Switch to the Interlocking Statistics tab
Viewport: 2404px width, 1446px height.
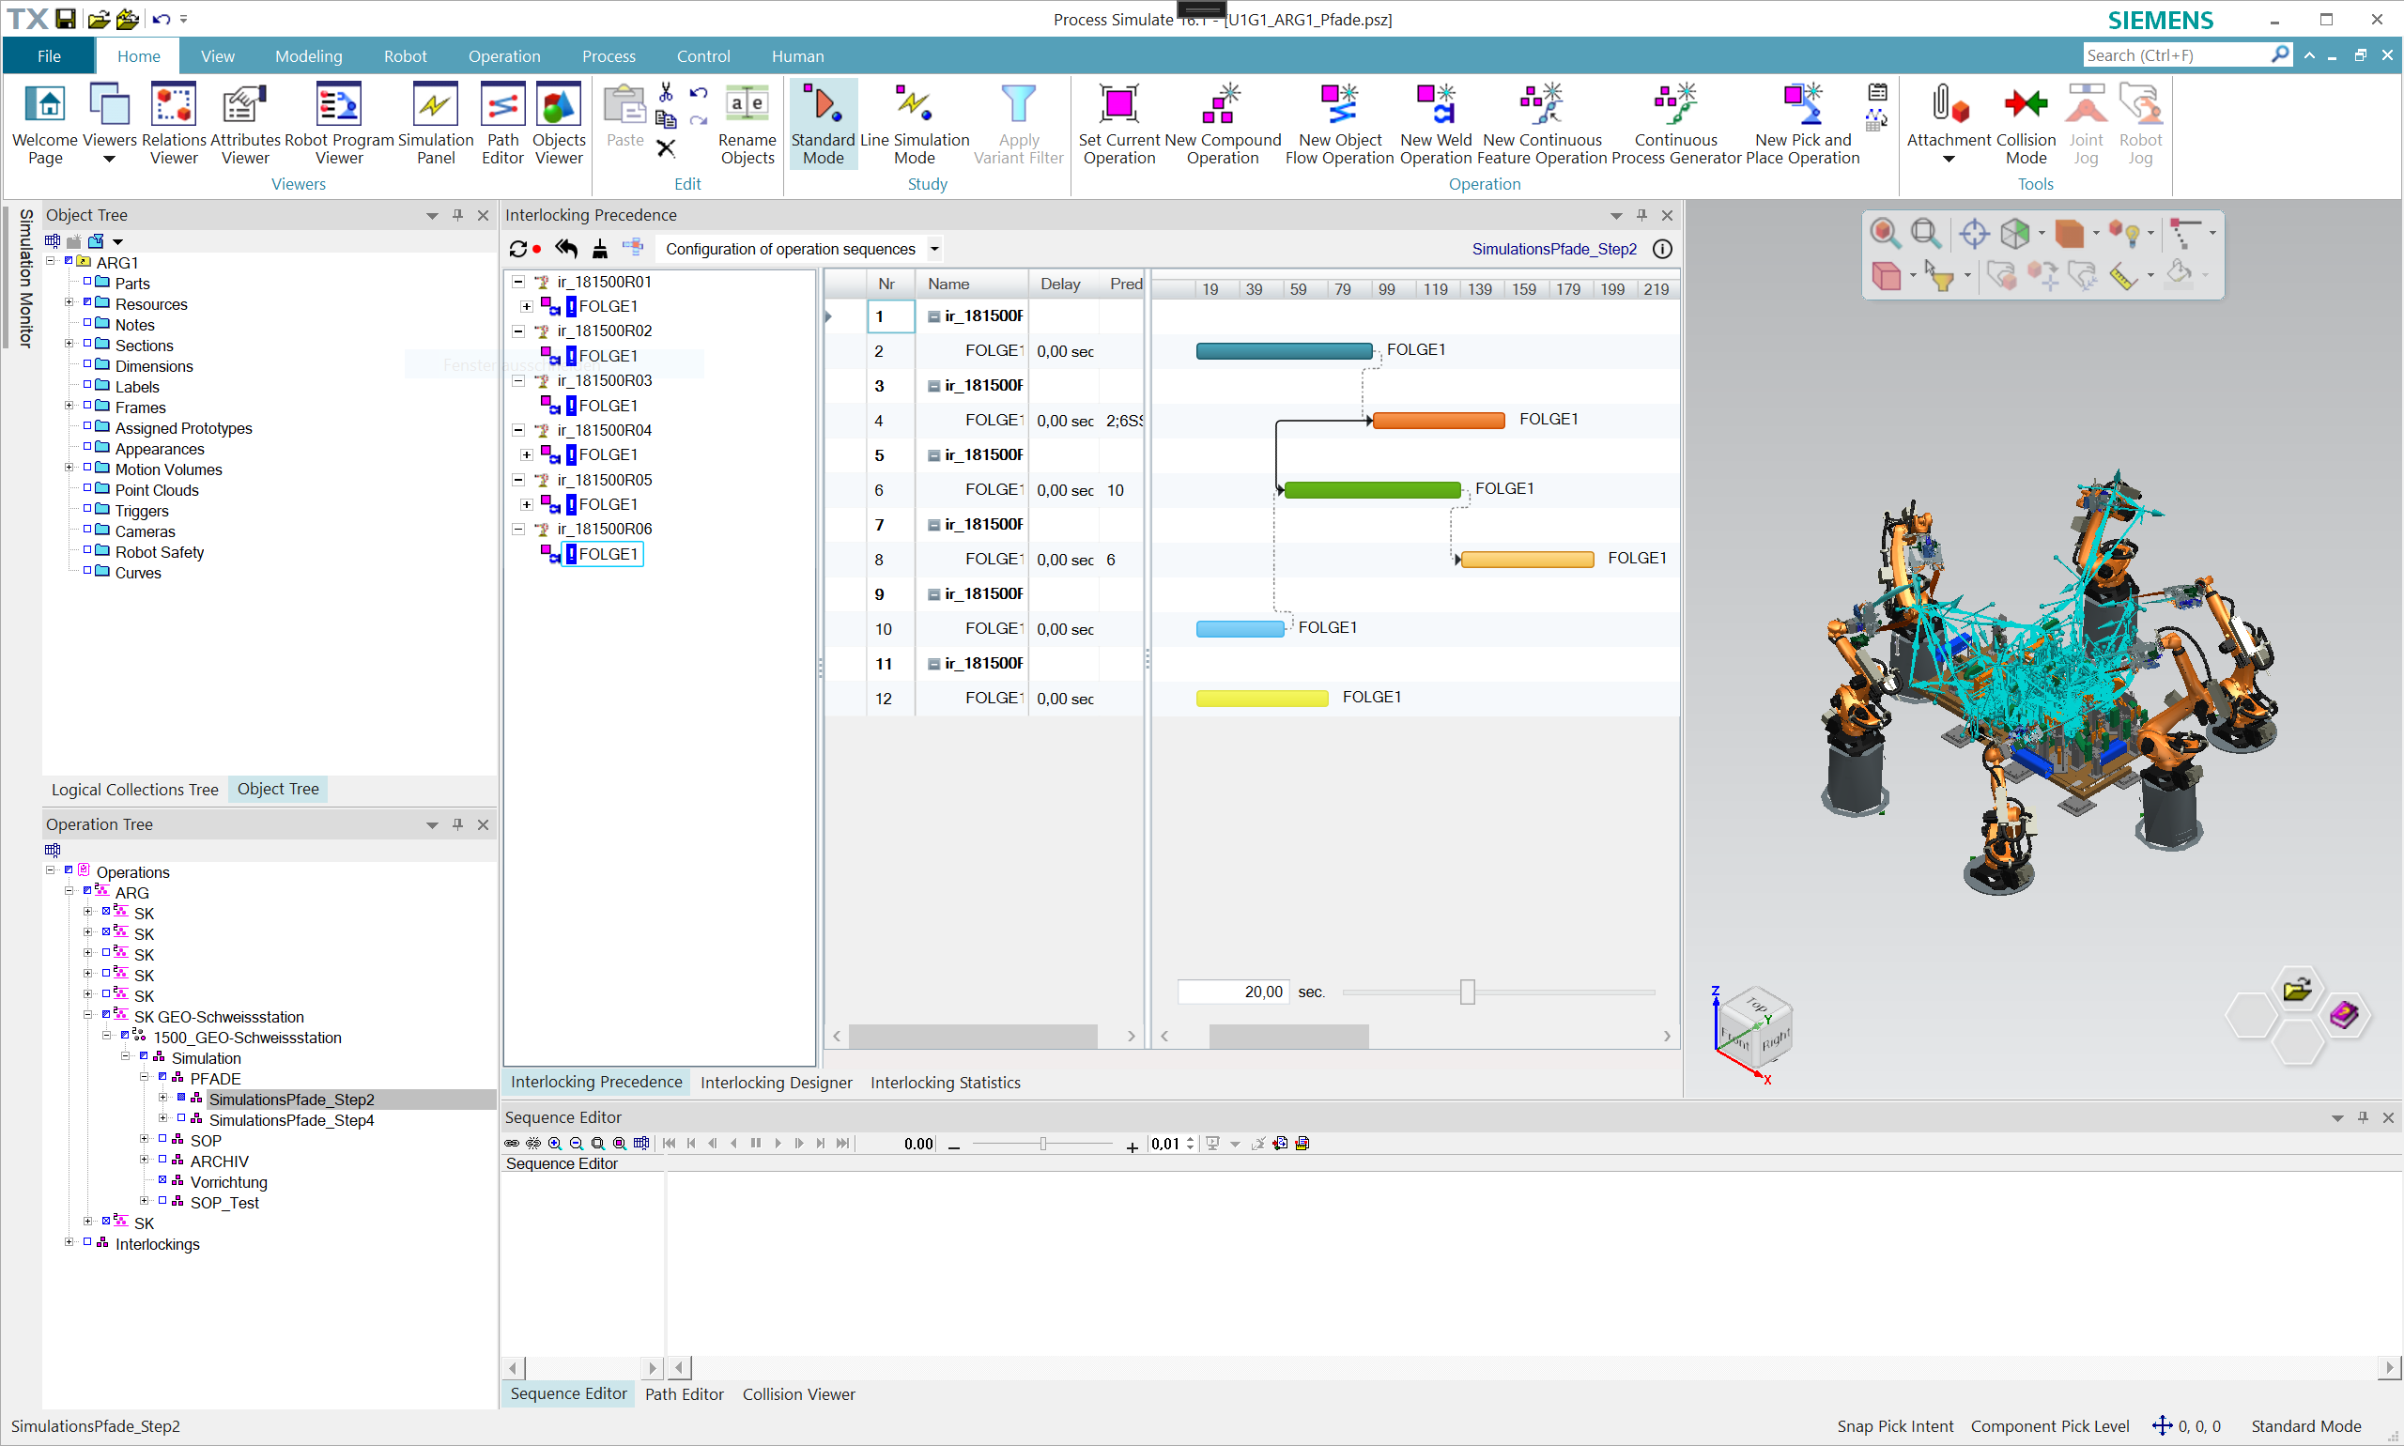point(946,1083)
